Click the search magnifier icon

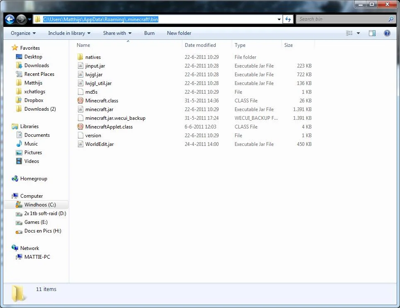pyautogui.click(x=391, y=19)
